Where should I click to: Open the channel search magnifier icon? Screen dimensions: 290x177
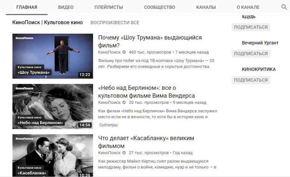tap(284, 7)
